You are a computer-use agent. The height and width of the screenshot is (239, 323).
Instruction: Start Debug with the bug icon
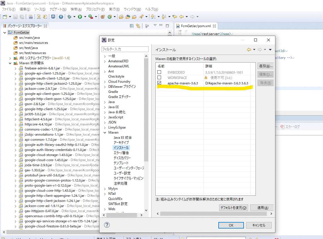(69, 17)
